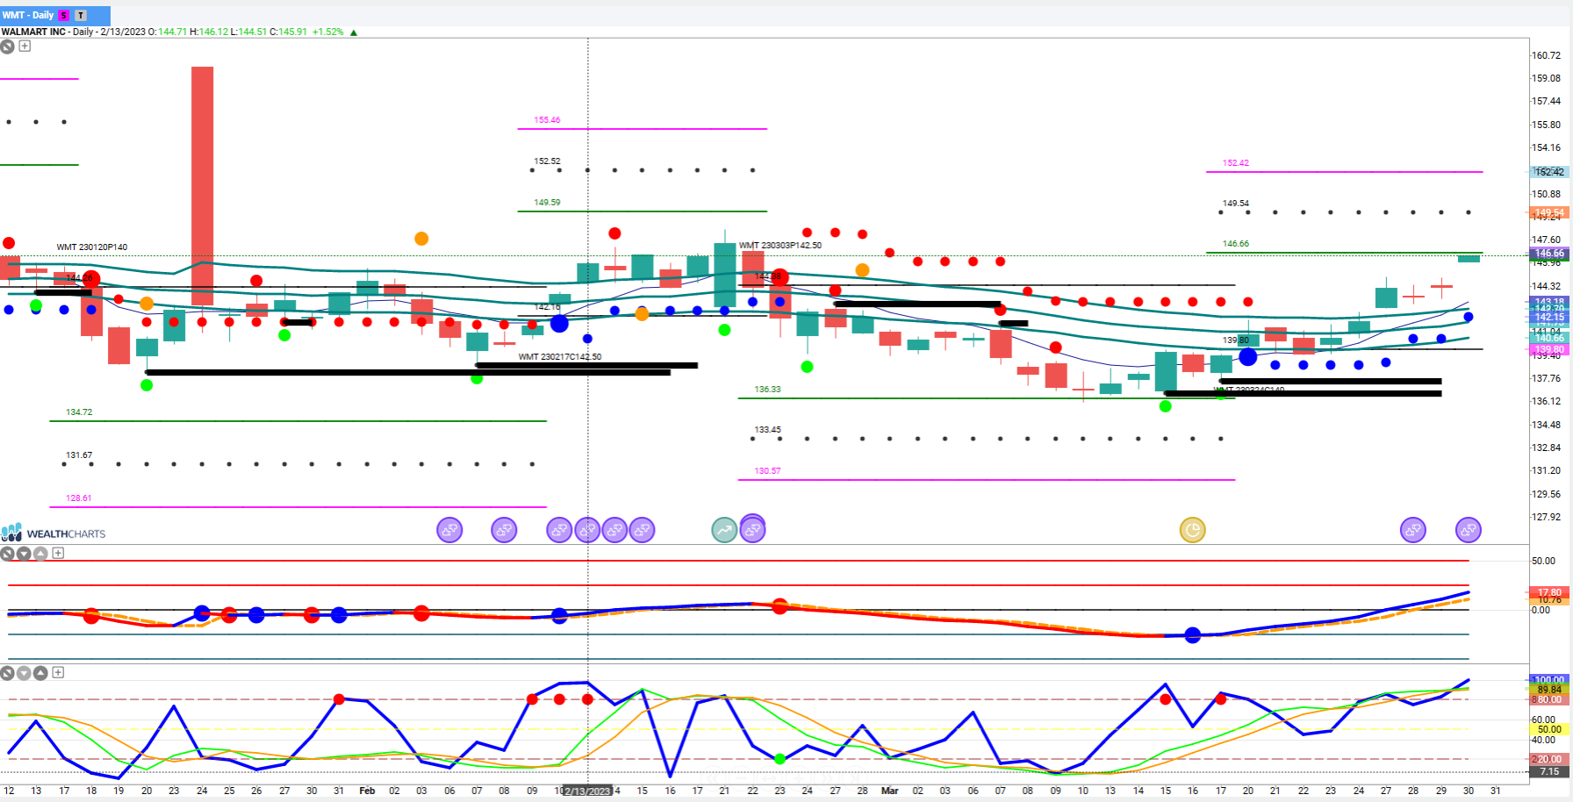The width and height of the screenshot is (1573, 802).
Task: Click the WMT 230303P142.50 option label
Action: [780, 246]
